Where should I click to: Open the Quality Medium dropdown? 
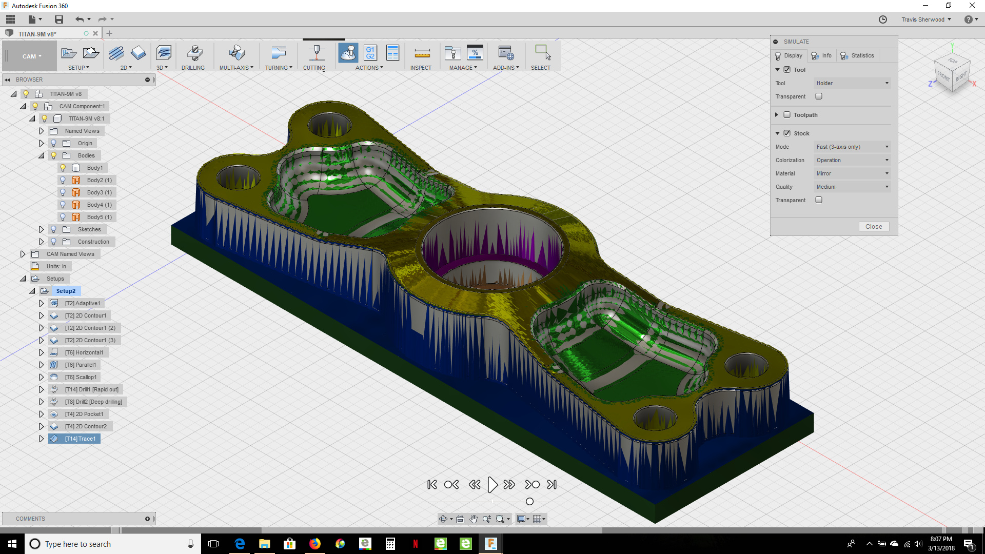pos(852,187)
